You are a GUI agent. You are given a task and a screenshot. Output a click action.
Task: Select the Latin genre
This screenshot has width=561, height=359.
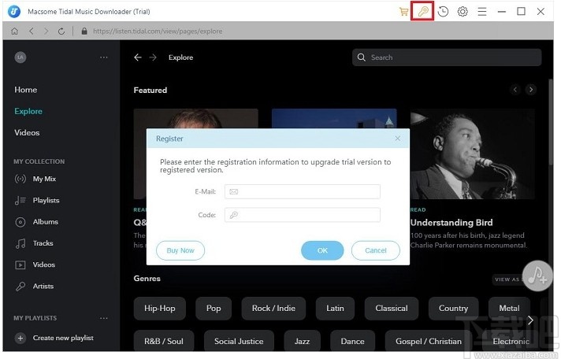tap(335, 309)
